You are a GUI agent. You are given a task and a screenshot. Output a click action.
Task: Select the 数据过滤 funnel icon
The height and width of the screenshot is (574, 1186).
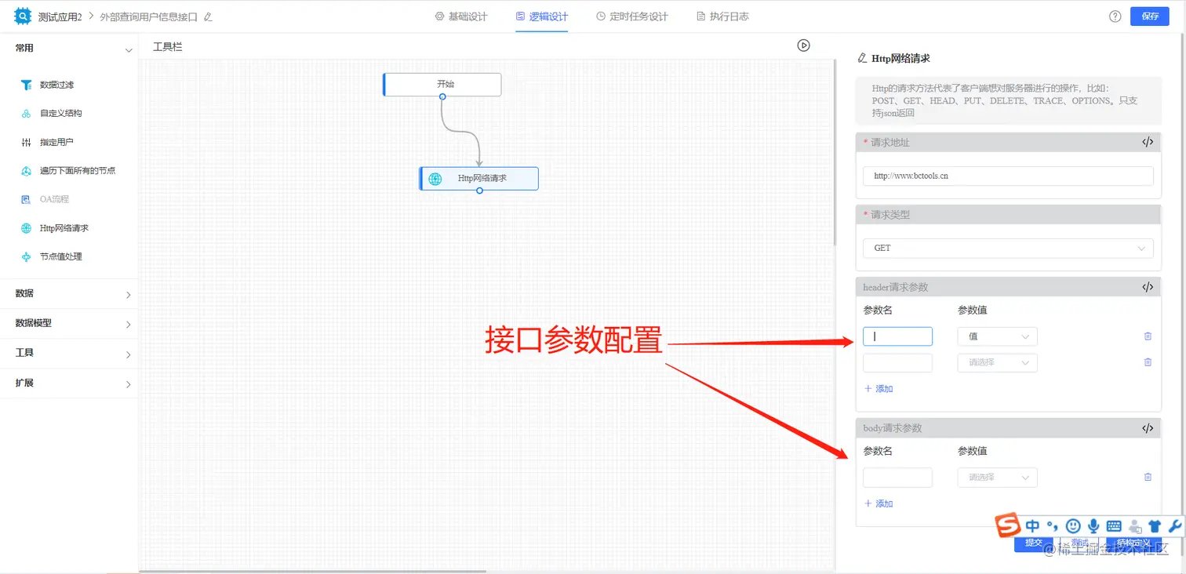[x=26, y=85]
